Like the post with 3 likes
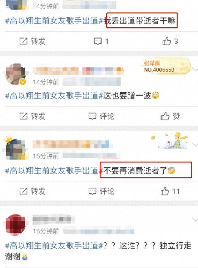 (x=170, y=41)
